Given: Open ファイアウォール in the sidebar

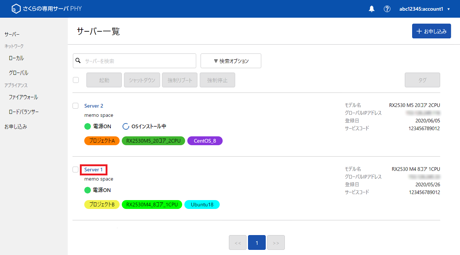Looking at the screenshot, I should click(x=23, y=97).
